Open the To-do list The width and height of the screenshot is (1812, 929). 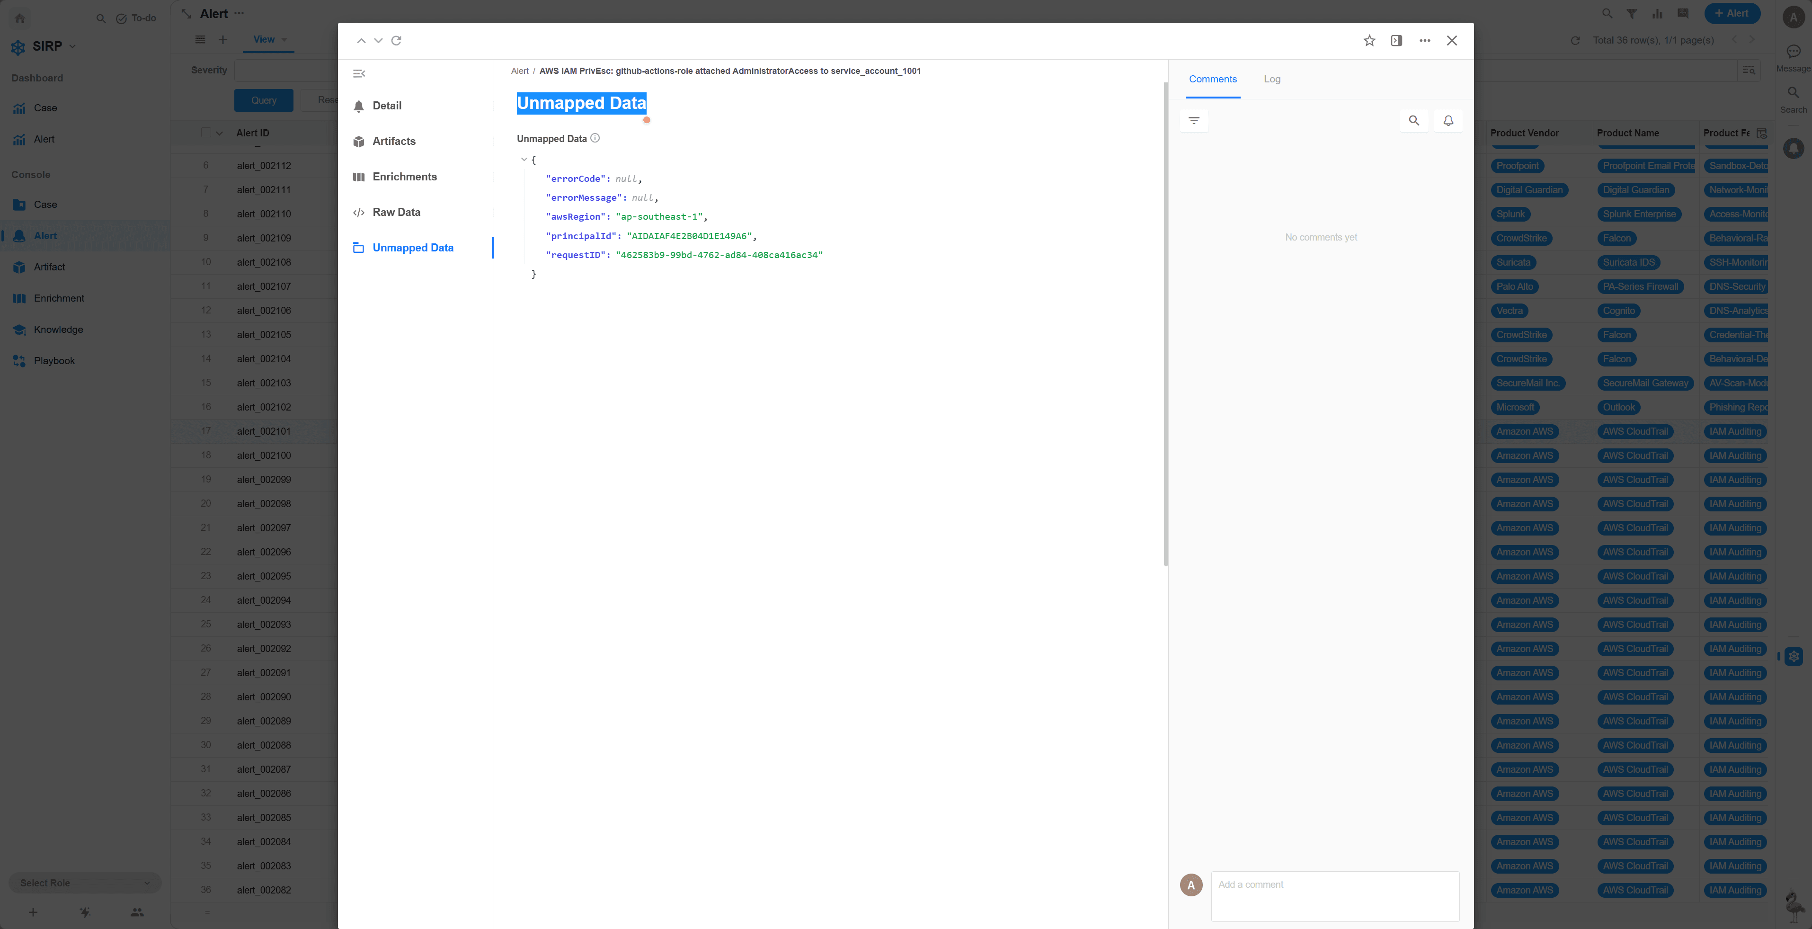[x=136, y=18]
